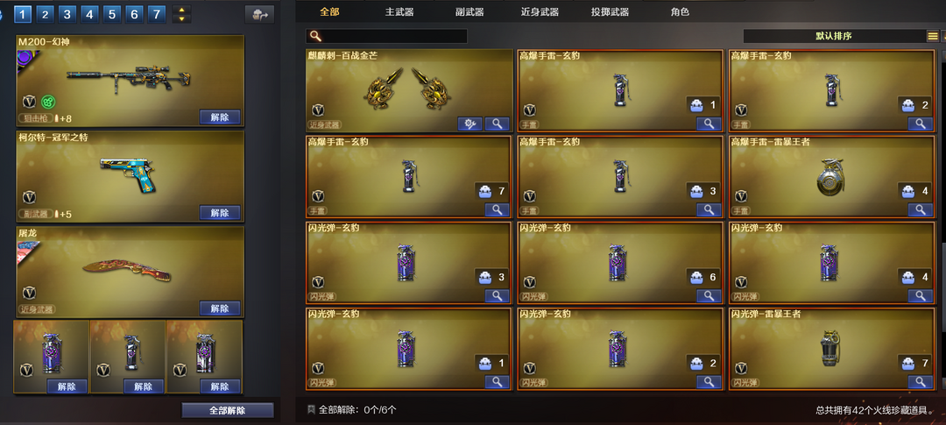Click the V badge on 柯尔特-冠军之特 card

pos(29,197)
